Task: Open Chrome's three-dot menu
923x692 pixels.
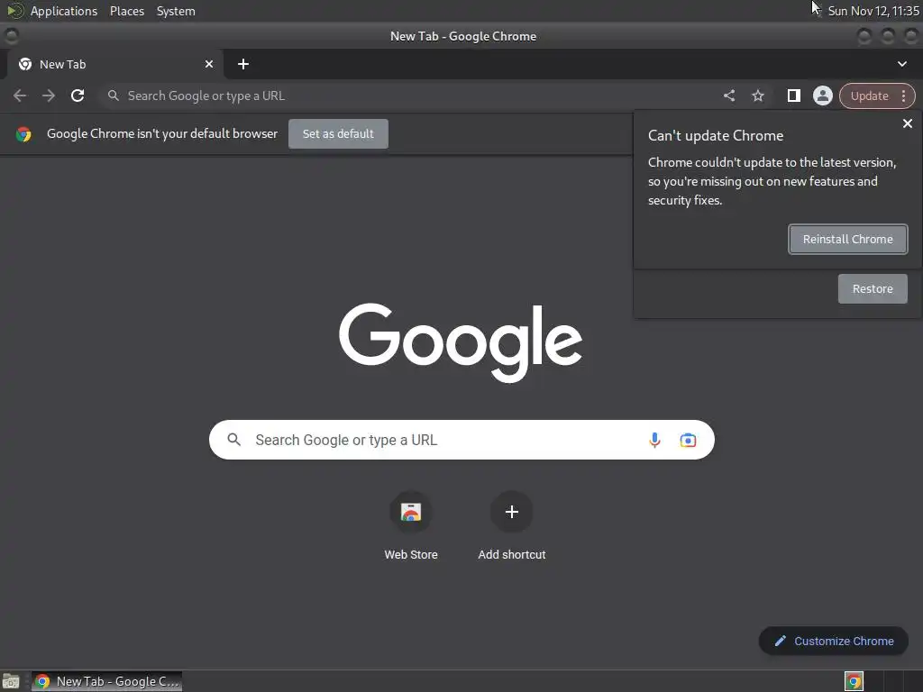Action: coord(903,96)
